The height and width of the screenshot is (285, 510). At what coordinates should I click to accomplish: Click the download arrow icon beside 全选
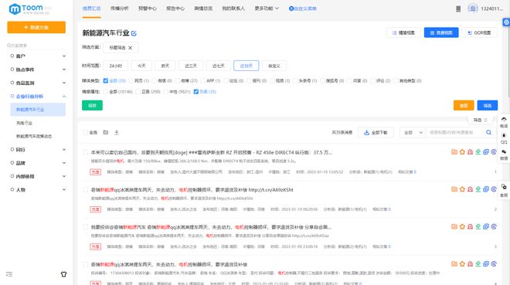[117, 132]
